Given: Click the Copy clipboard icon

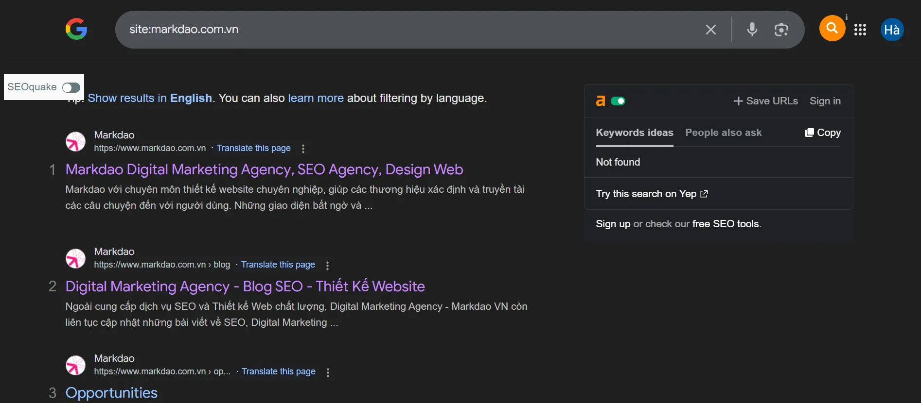Looking at the screenshot, I should [x=809, y=133].
